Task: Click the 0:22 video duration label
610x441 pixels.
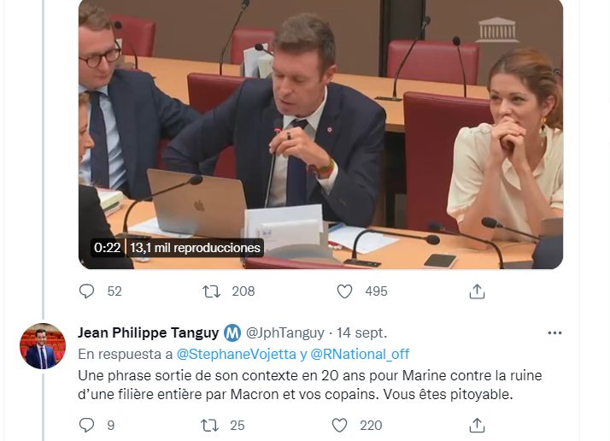Action: [x=107, y=248]
